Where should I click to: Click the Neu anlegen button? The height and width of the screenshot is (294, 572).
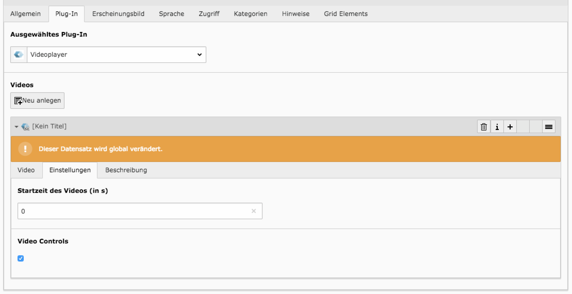[37, 100]
